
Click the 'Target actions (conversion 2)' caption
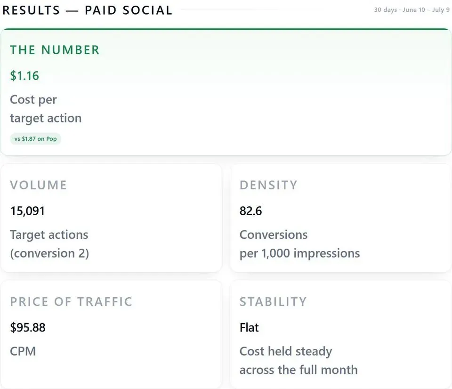(49, 244)
